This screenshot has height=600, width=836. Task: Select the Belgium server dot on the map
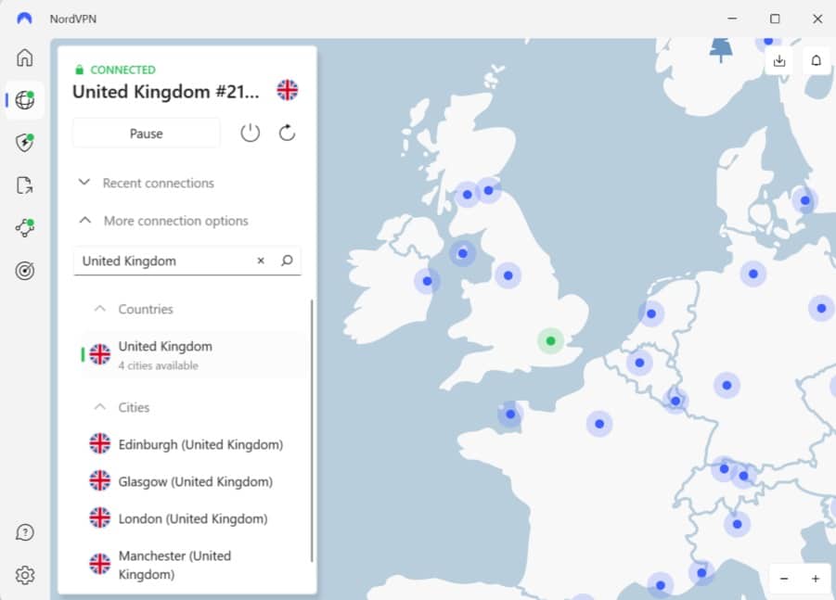(639, 363)
